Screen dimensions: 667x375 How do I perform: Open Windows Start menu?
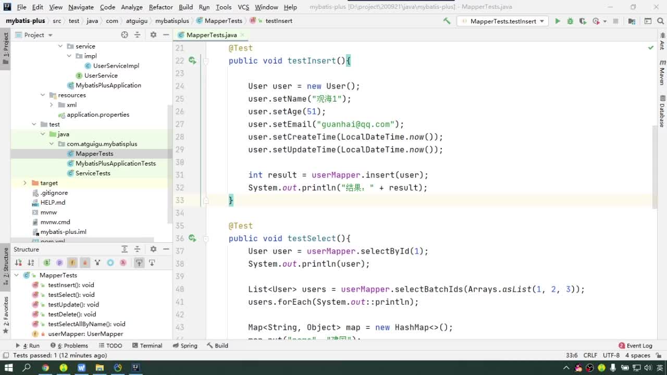coord(8,368)
